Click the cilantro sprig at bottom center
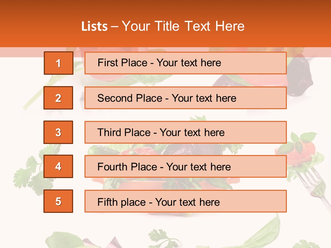The image size is (331, 248). pos(162,238)
